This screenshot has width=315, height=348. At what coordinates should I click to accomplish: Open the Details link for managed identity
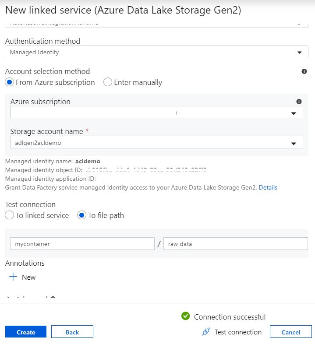(x=268, y=187)
